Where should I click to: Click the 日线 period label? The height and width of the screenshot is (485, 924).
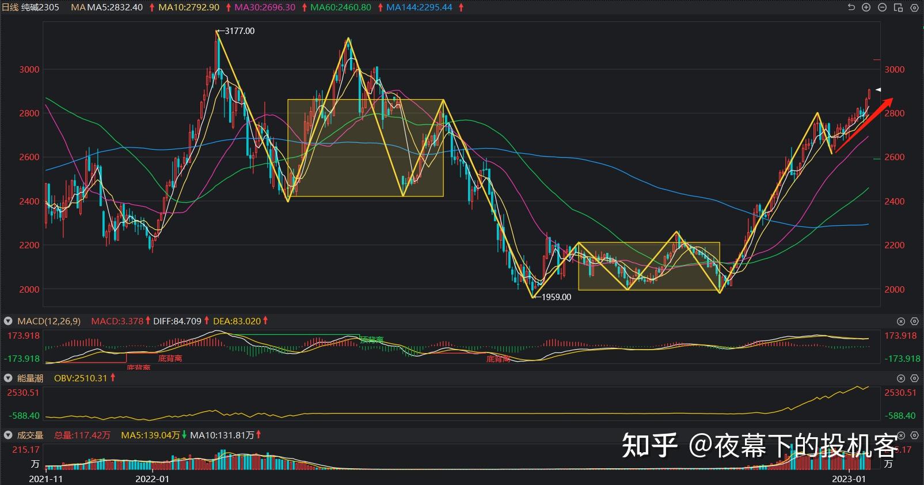pos(10,7)
